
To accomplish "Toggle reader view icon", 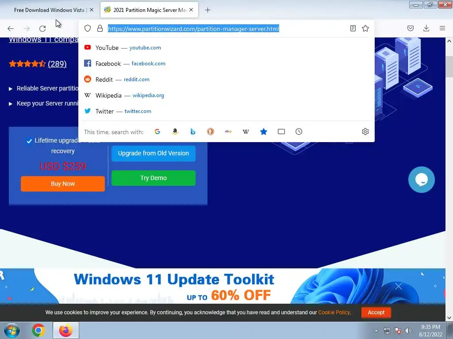I will pos(353,28).
